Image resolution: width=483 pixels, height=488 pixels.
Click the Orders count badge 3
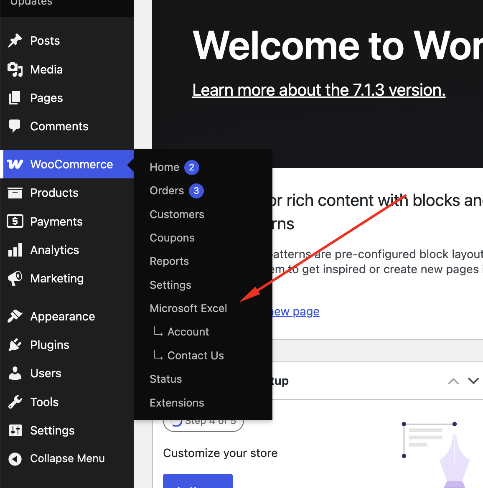pyautogui.click(x=196, y=191)
